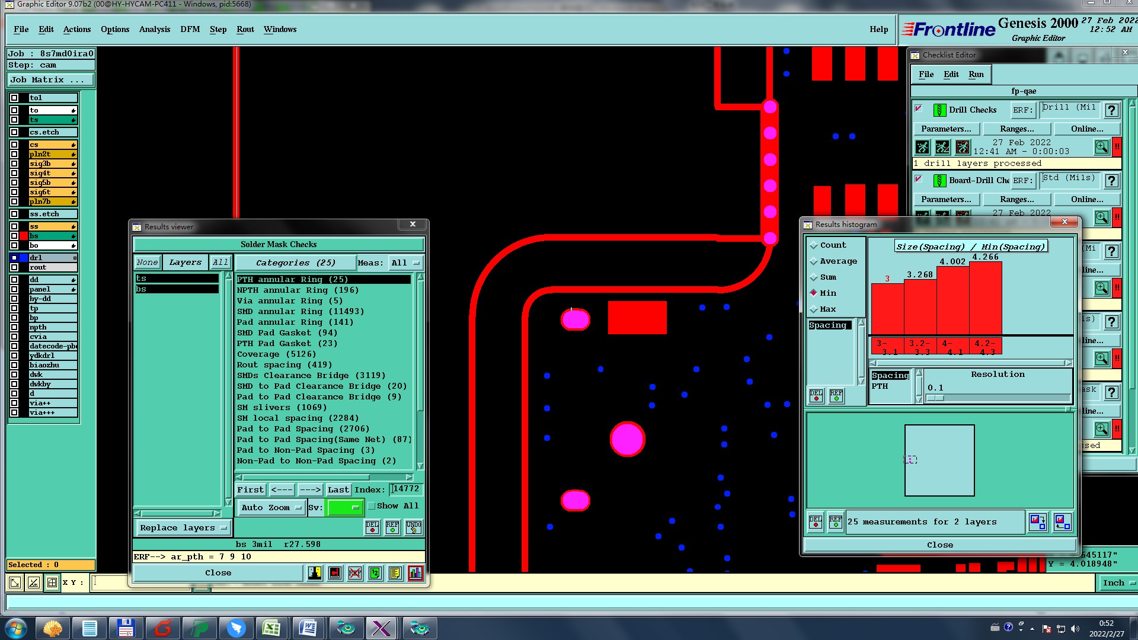
Task: Open the Sv green color dropdown
Action: [345, 508]
